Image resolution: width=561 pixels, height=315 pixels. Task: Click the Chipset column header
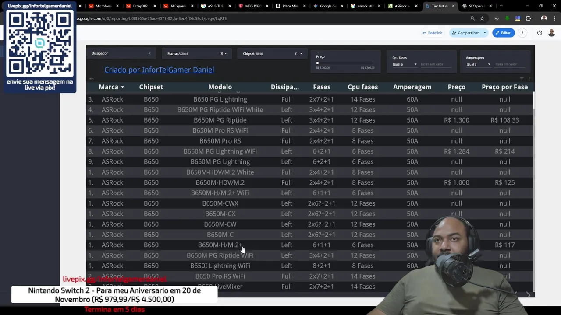pos(151,87)
